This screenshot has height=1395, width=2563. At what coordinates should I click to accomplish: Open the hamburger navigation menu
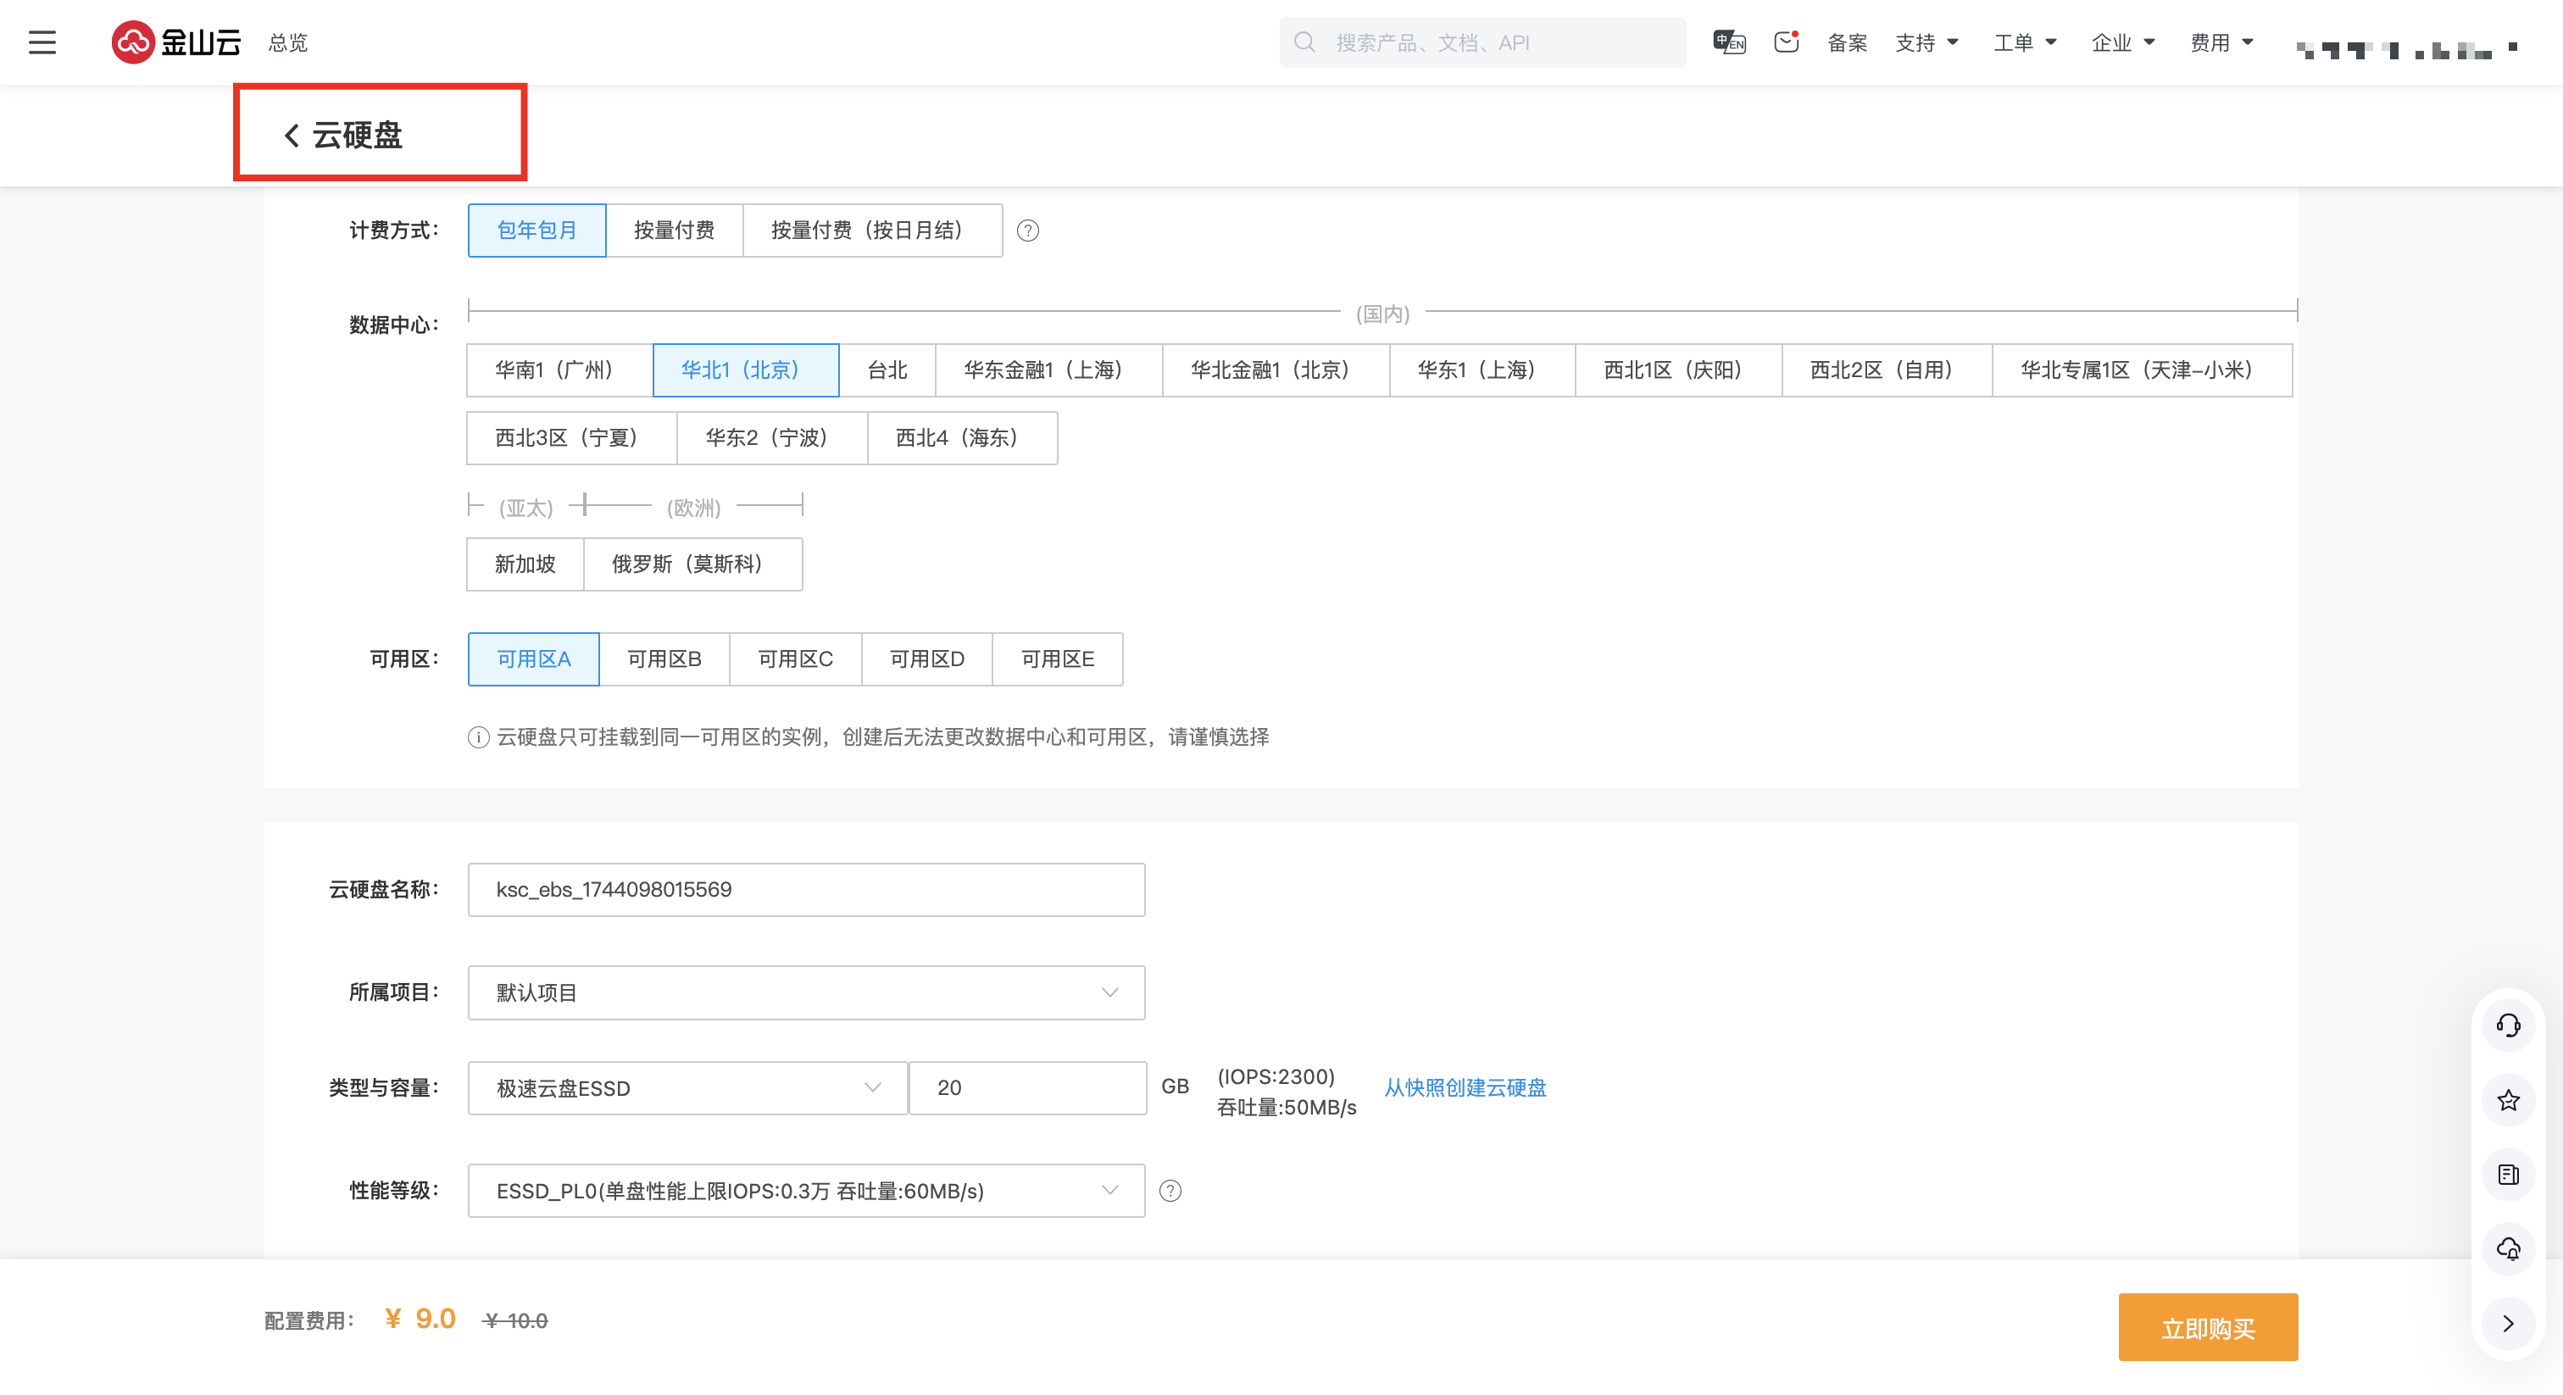pos(42,42)
